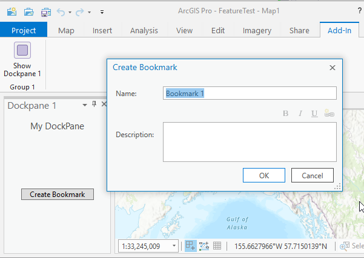Redo the last action
The height and width of the screenshot is (258, 364).
(79, 12)
